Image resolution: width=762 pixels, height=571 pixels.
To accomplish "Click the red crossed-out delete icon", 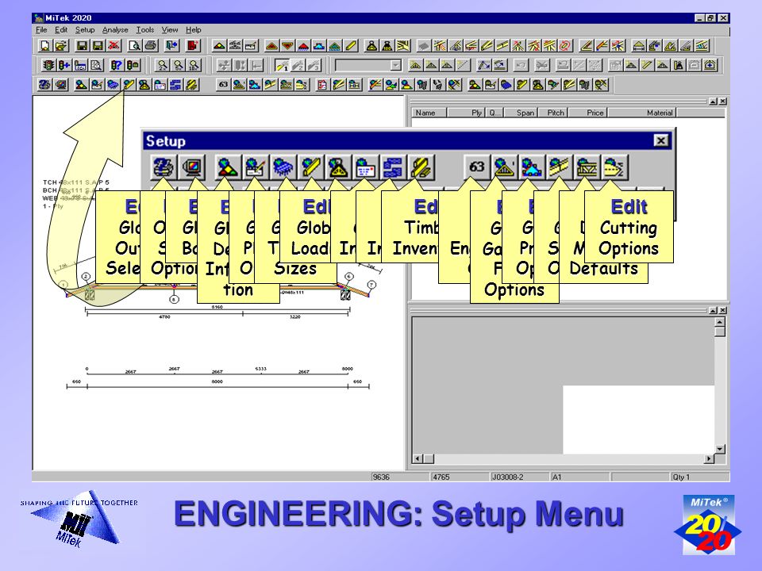I will (114, 46).
